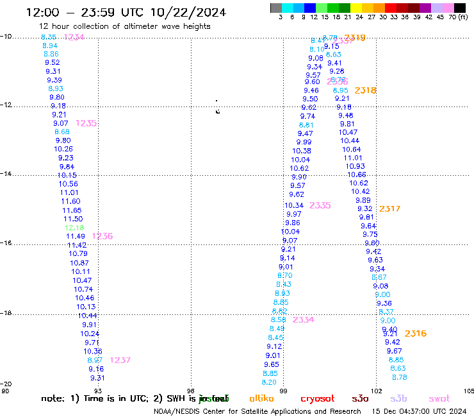Viewport: 474px width, 417px height.
Task: Select the 11.50 wave height value
Action: pos(73,219)
